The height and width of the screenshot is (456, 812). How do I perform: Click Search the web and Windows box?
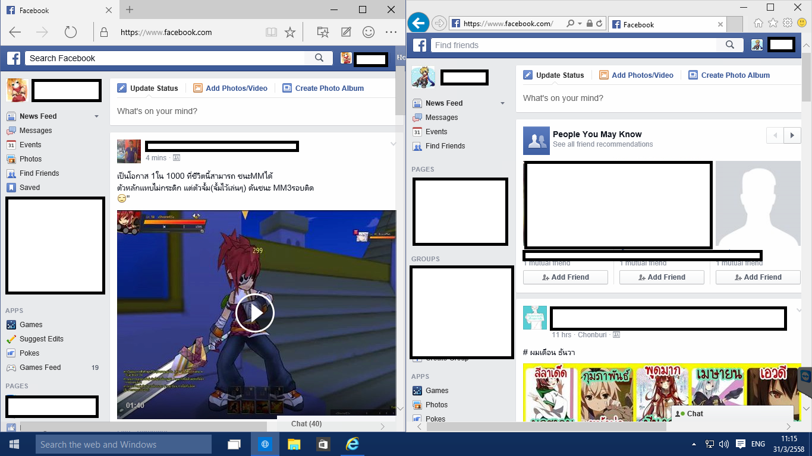click(124, 444)
